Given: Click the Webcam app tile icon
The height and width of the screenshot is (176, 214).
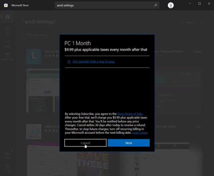Looking at the screenshot, I should [x=34, y=131].
